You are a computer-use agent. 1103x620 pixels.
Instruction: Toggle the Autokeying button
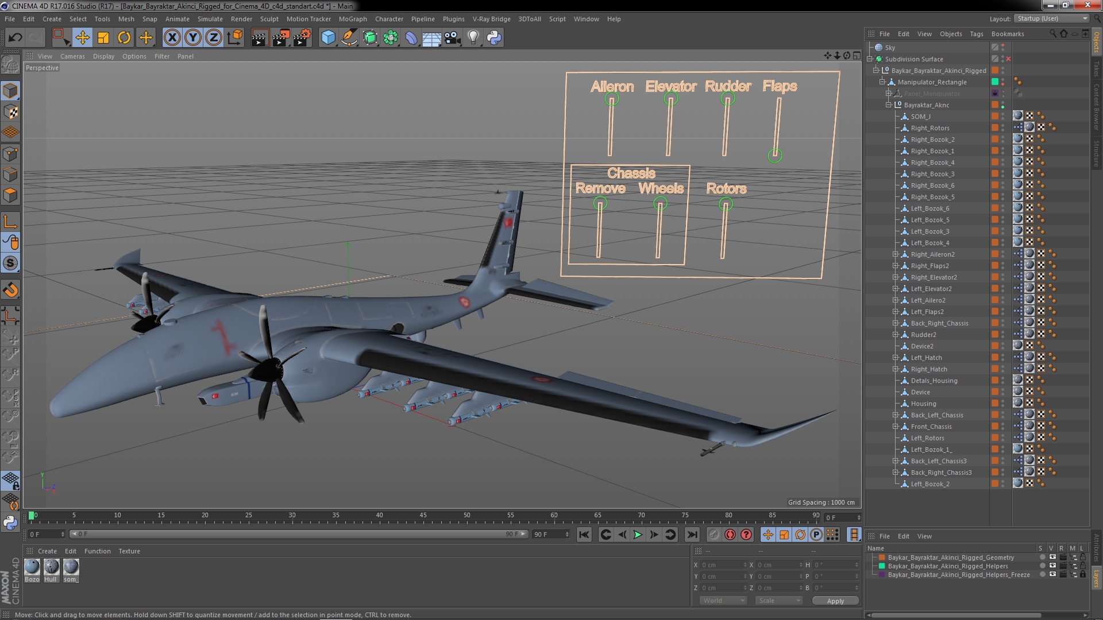730,534
